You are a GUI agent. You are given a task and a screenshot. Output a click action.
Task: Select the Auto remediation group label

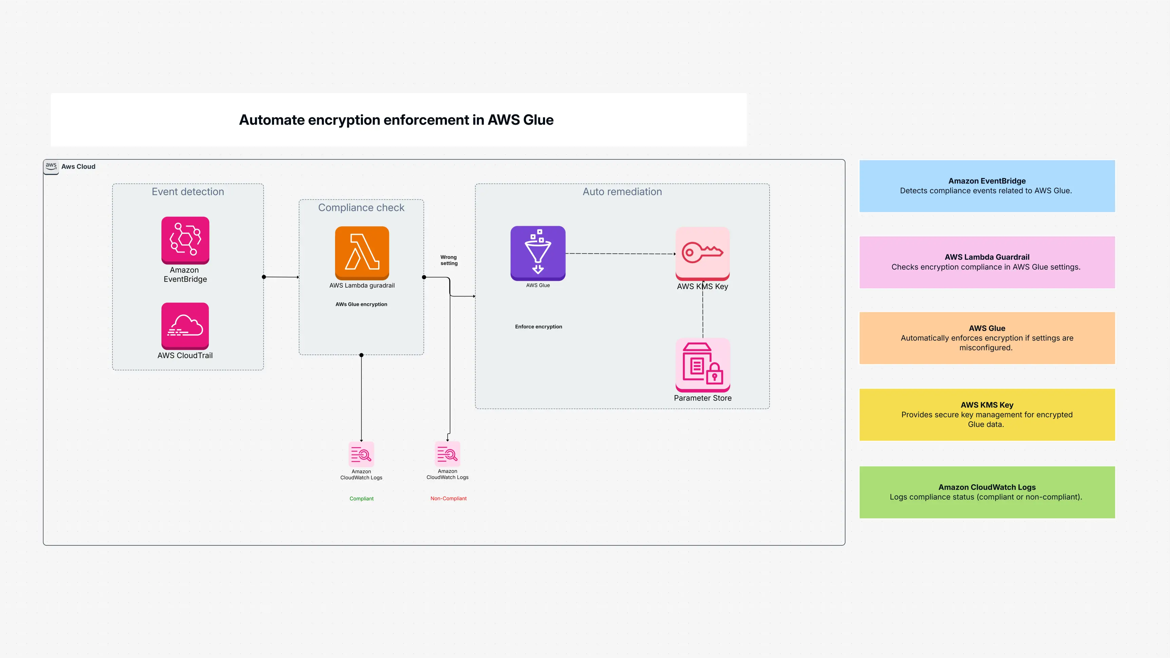pos(622,192)
